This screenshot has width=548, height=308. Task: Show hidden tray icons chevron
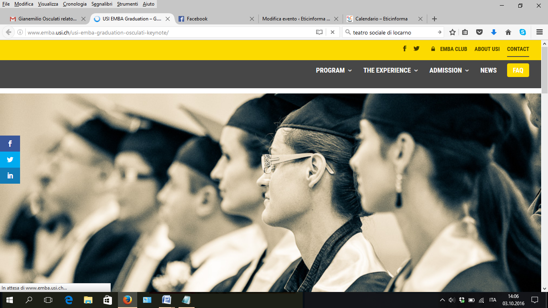click(442, 300)
